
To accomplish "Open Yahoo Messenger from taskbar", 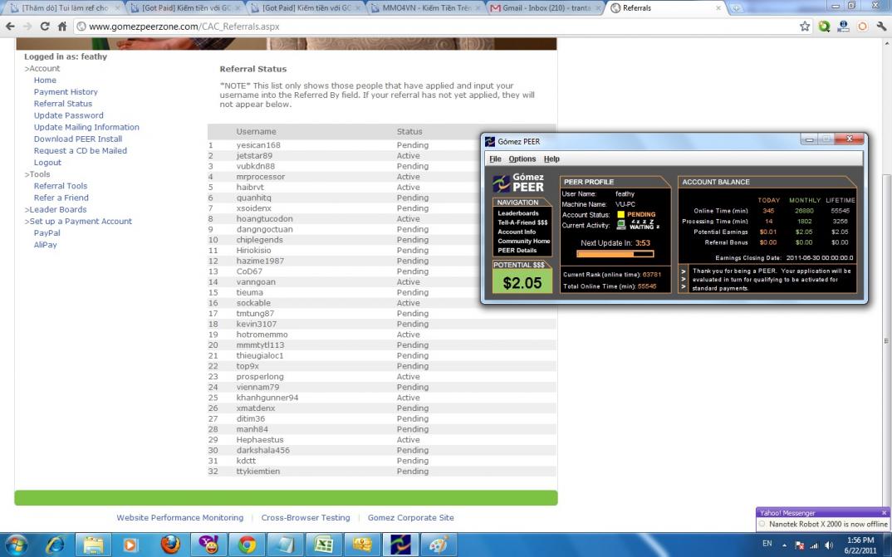I will (208, 545).
